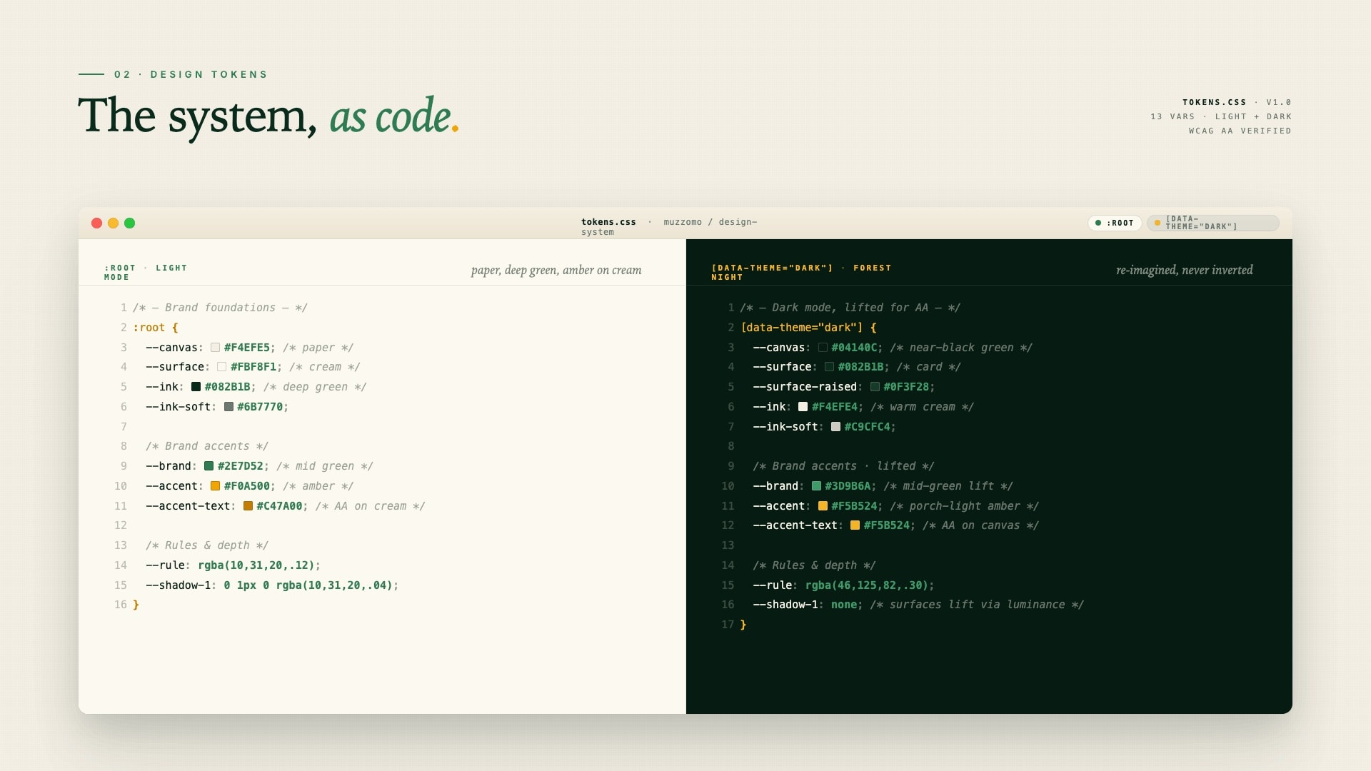This screenshot has width=1371, height=771.
Task: Click the hex value #F0A500
Action: 247,486
